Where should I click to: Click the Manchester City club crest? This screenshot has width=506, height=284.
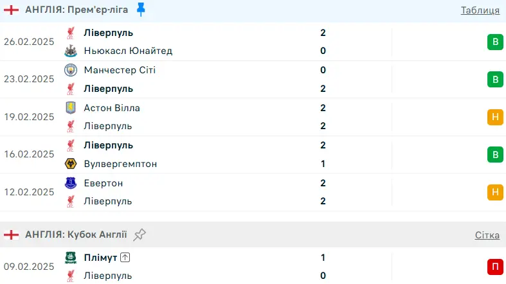(x=71, y=70)
